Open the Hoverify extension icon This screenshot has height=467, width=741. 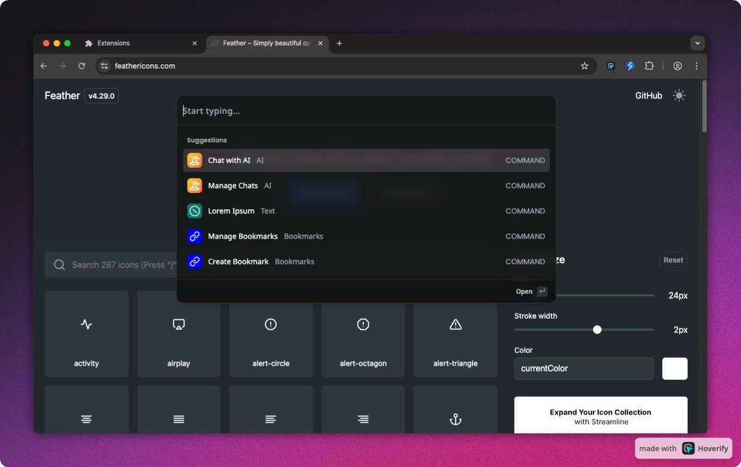click(x=611, y=66)
